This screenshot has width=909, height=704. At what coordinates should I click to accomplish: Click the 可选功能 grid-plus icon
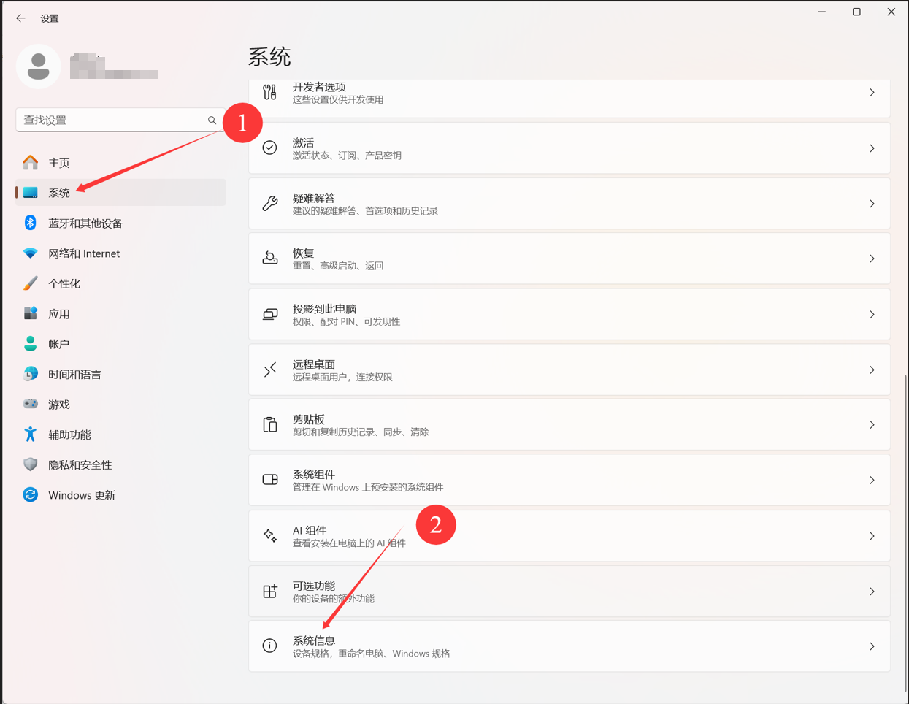point(270,591)
